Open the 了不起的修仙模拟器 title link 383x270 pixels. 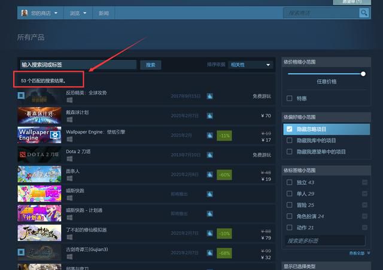86,230
